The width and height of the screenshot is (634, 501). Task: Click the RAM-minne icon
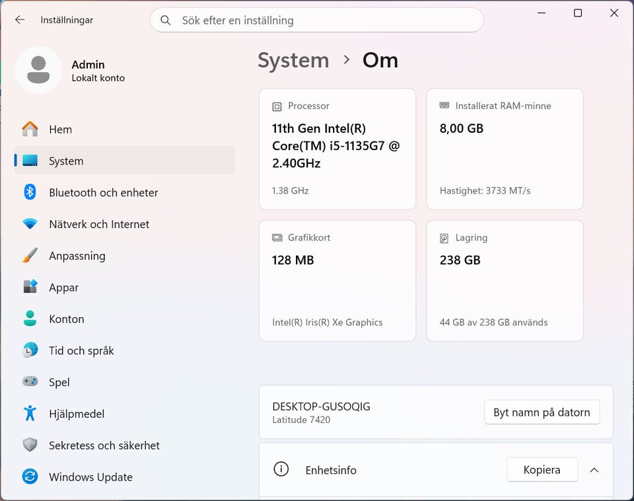click(x=444, y=106)
